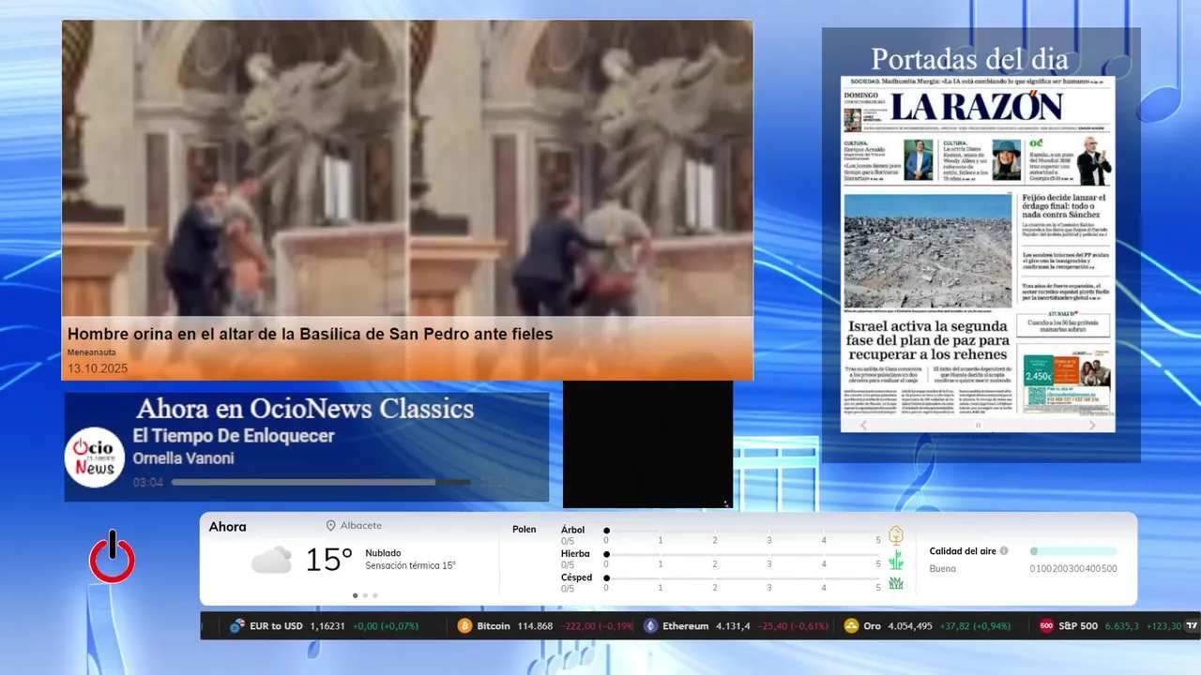
Task: Click the 'Ahora' weather heading
Action: (x=228, y=527)
